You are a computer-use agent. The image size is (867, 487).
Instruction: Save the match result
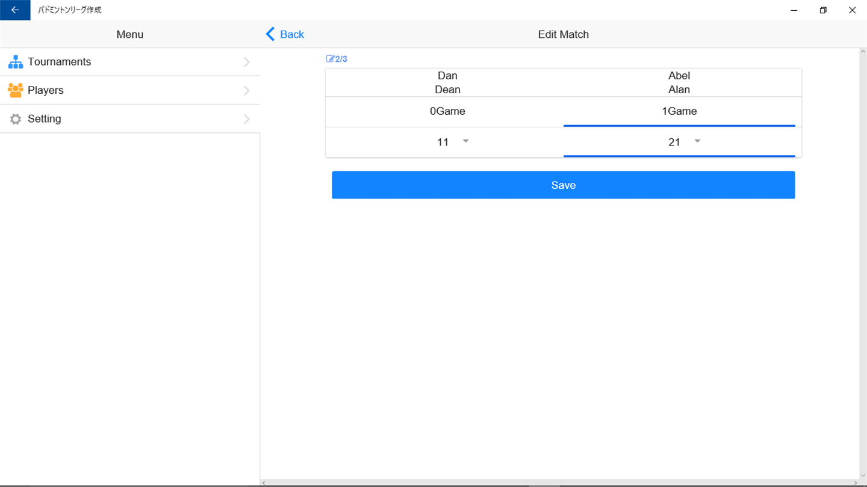click(x=564, y=185)
